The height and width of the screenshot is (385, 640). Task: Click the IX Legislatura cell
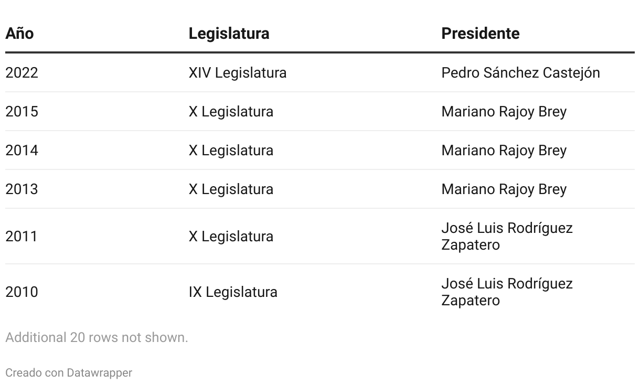[x=233, y=292]
